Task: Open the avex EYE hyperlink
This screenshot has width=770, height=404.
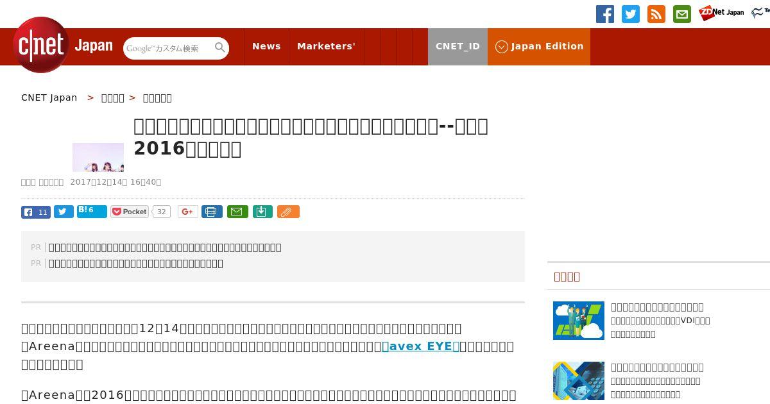Action: [x=421, y=346]
